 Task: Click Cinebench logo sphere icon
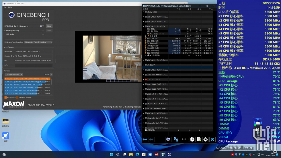click(x=11, y=15)
